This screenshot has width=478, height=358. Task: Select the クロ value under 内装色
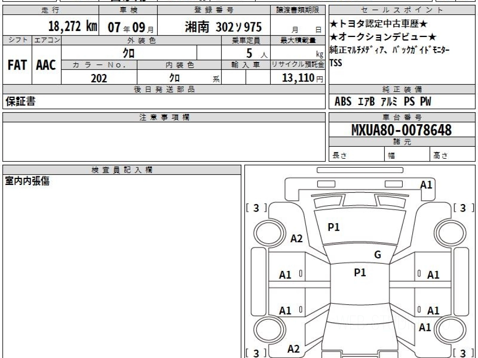coord(174,78)
